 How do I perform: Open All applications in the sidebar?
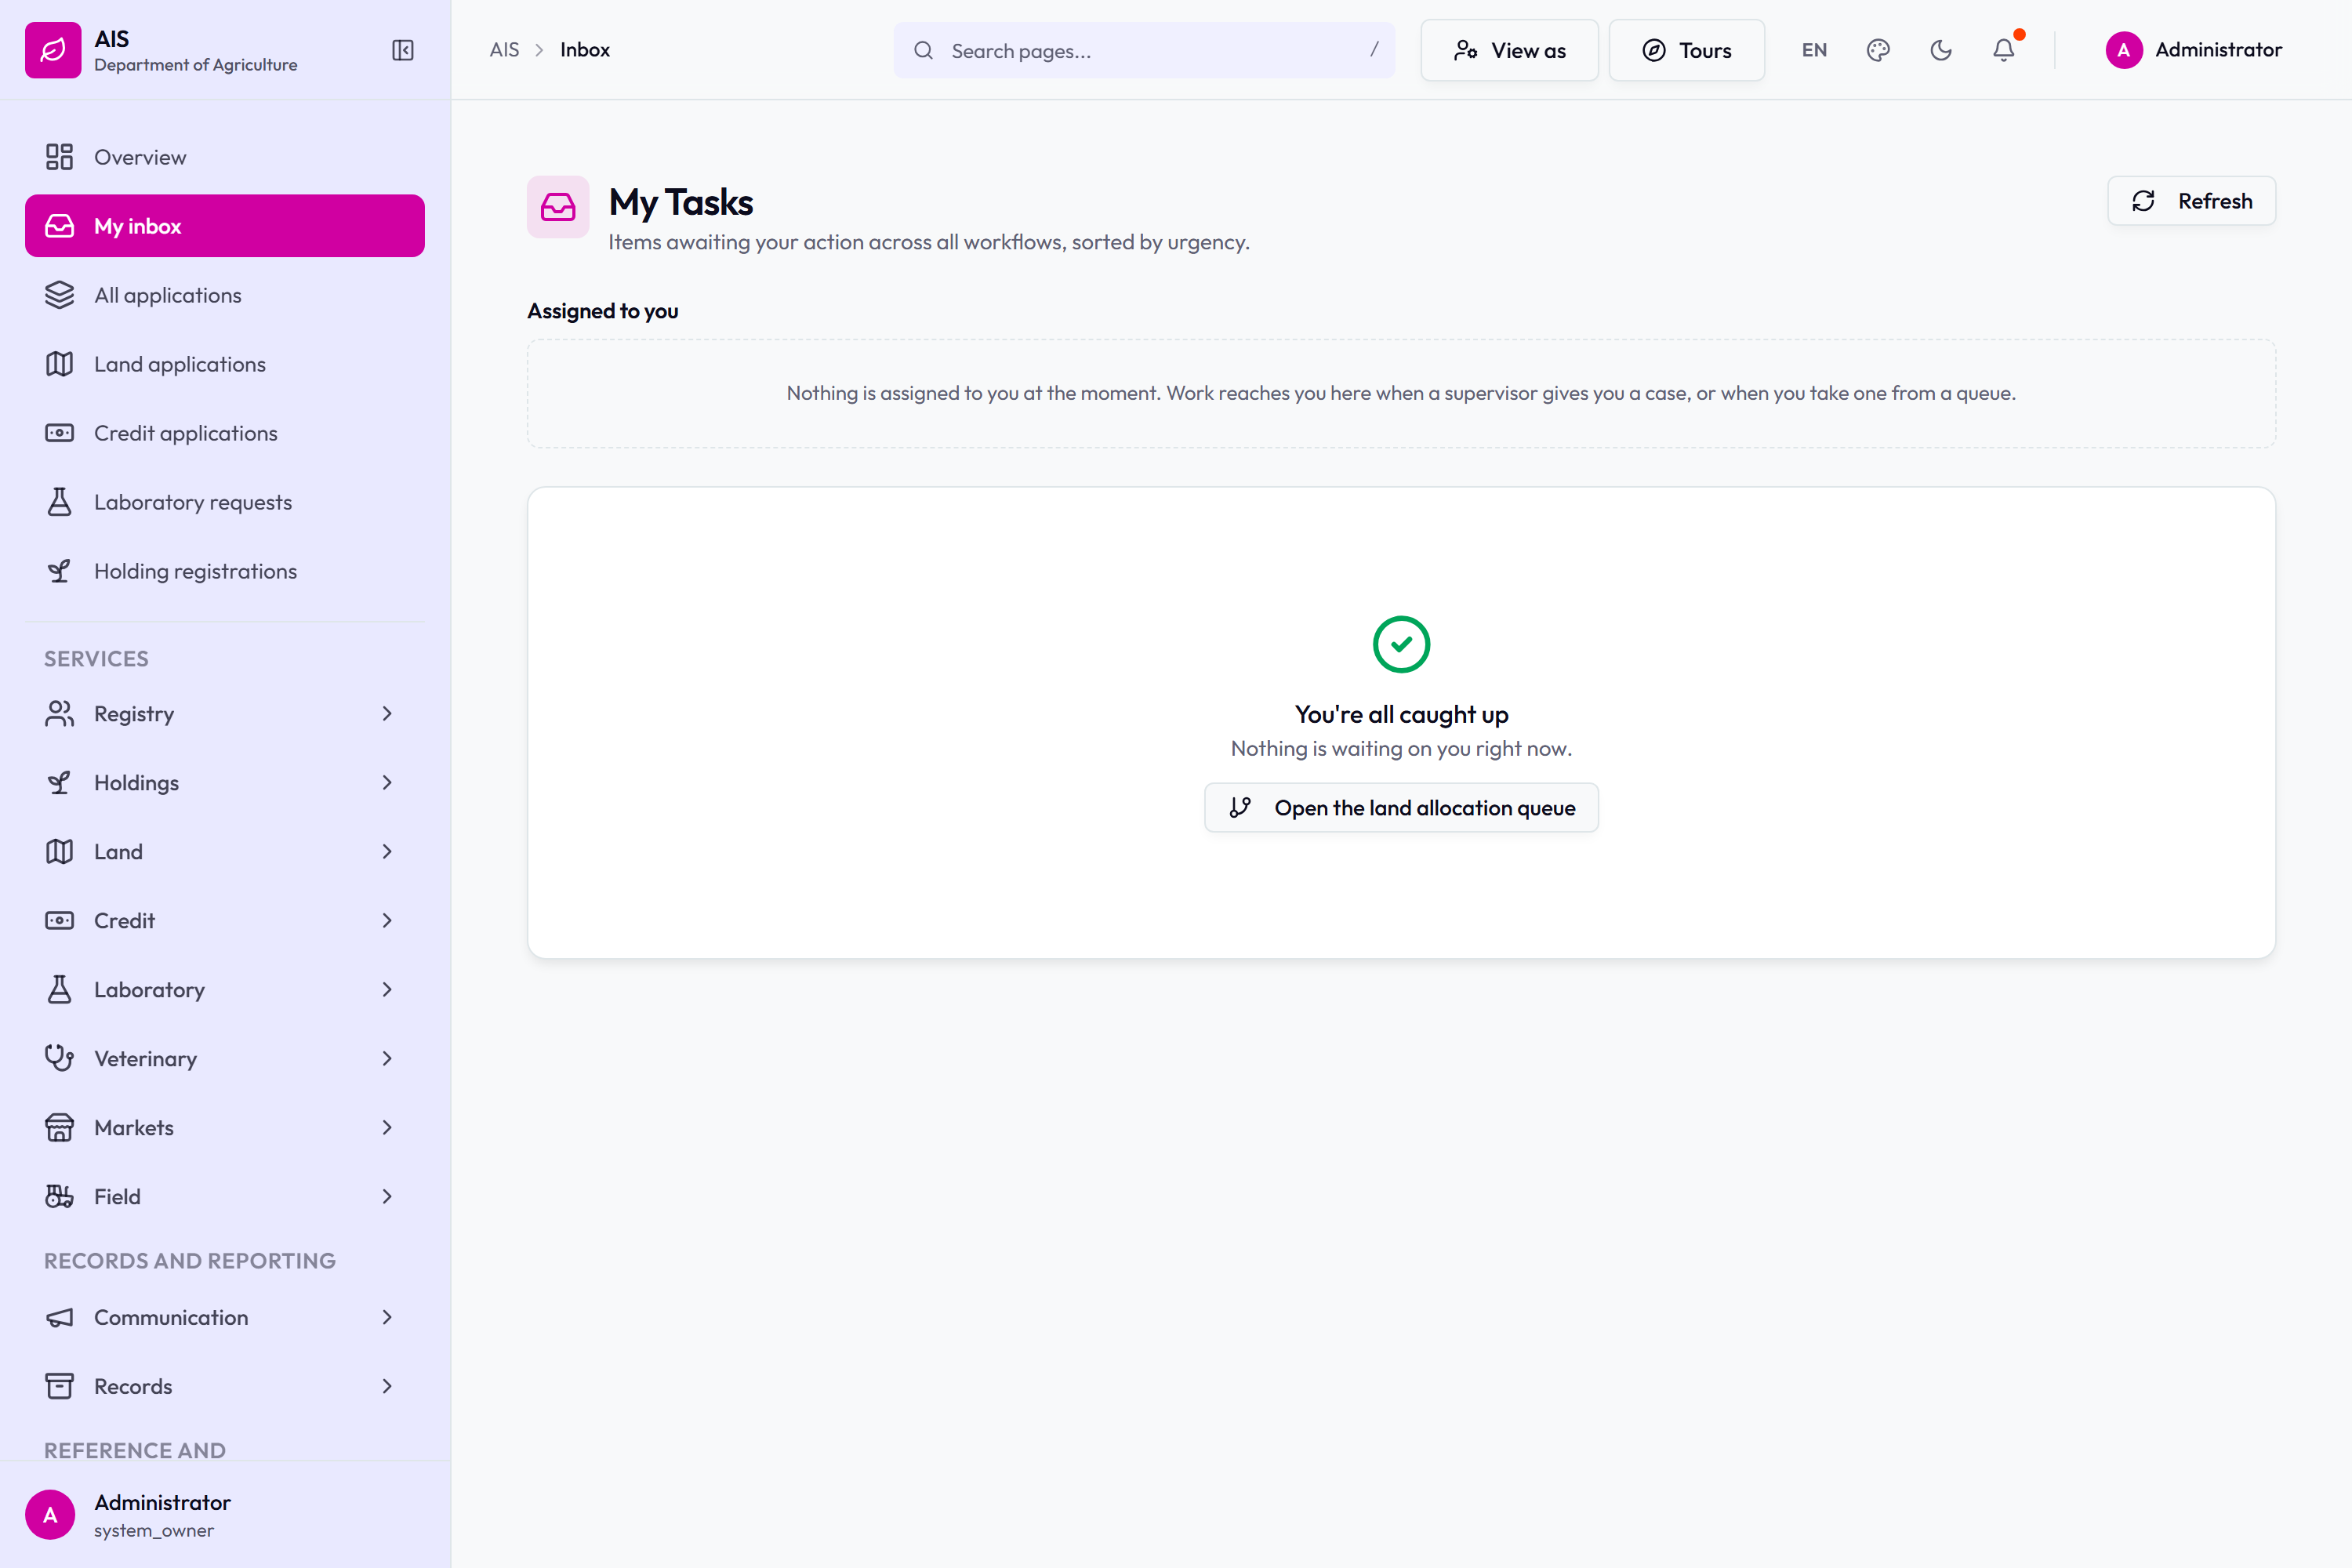click(225, 295)
